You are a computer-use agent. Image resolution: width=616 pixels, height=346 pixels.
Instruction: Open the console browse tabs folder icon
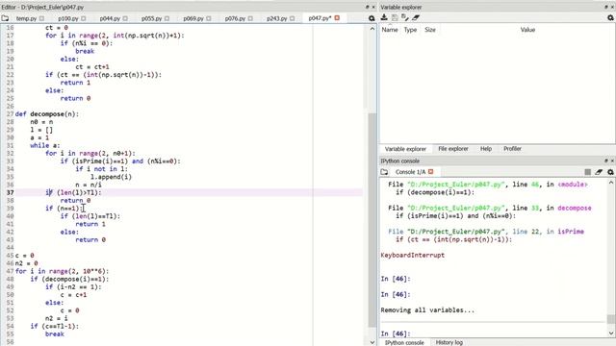pyautogui.click(x=384, y=172)
